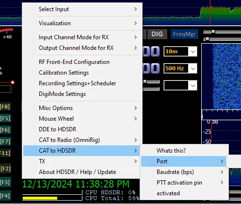This screenshot has height=204, width=241.
Task: Click the [F2] shortcut button
Action: [x=5, y=169]
